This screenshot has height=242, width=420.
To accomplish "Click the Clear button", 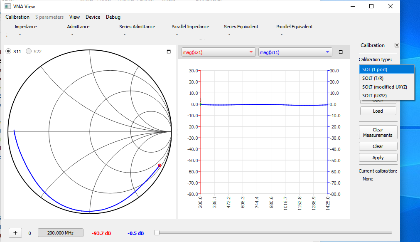I will [x=378, y=146].
